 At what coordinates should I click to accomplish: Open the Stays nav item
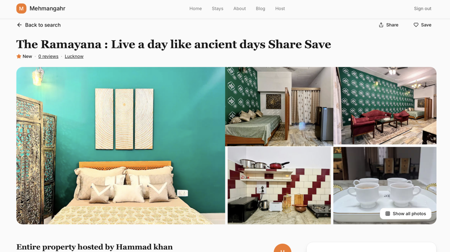pyautogui.click(x=217, y=9)
